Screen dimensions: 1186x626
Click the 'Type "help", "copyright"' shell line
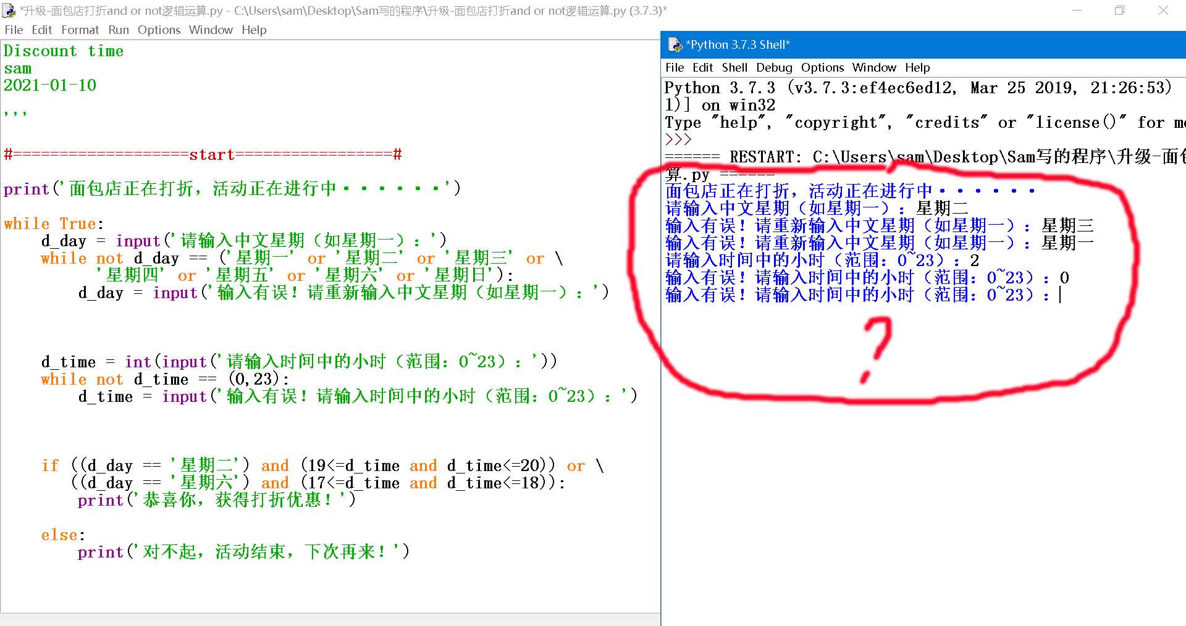[925, 122]
